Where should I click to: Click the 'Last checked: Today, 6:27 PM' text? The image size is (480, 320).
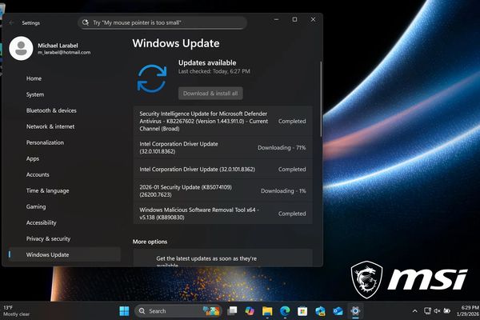click(214, 71)
